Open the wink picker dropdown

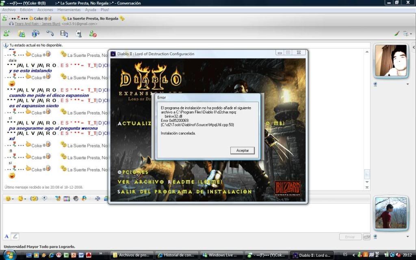(x=22, y=198)
